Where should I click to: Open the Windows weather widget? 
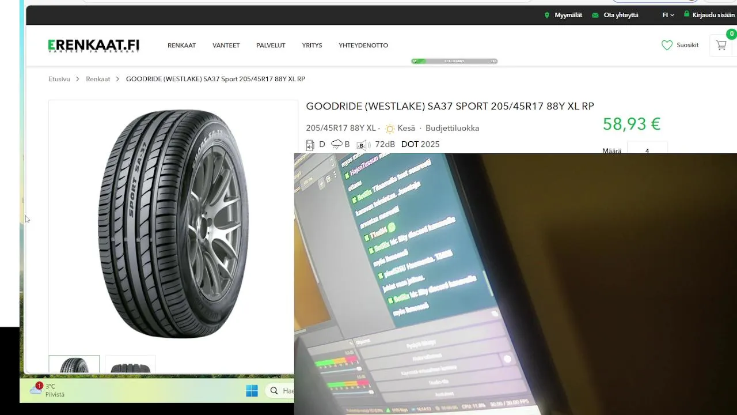[47, 390]
